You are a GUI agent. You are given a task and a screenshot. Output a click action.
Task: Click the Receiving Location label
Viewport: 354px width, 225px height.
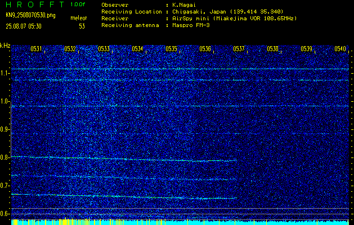click(132, 12)
